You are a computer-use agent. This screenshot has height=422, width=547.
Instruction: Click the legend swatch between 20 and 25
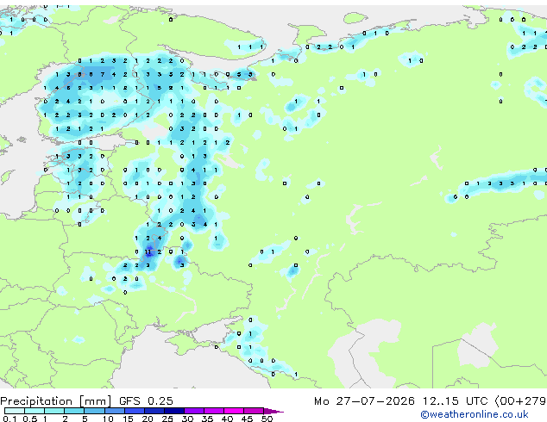click(154, 411)
